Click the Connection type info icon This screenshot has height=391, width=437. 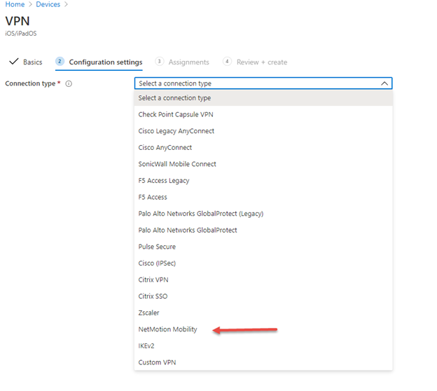click(69, 83)
